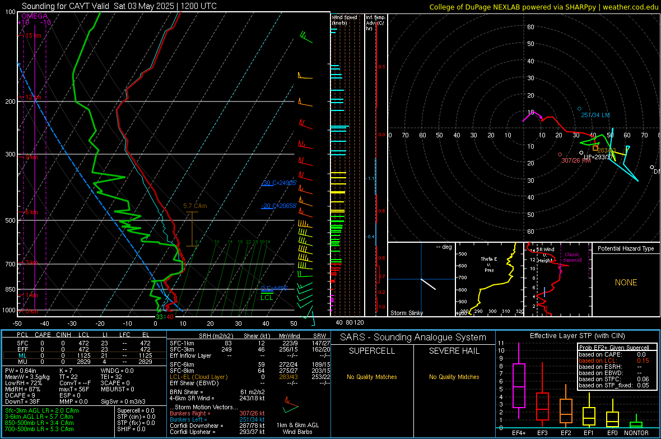Click the -30 C=24905' level label
Screen dimensions: 661x439
(x=279, y=183)
